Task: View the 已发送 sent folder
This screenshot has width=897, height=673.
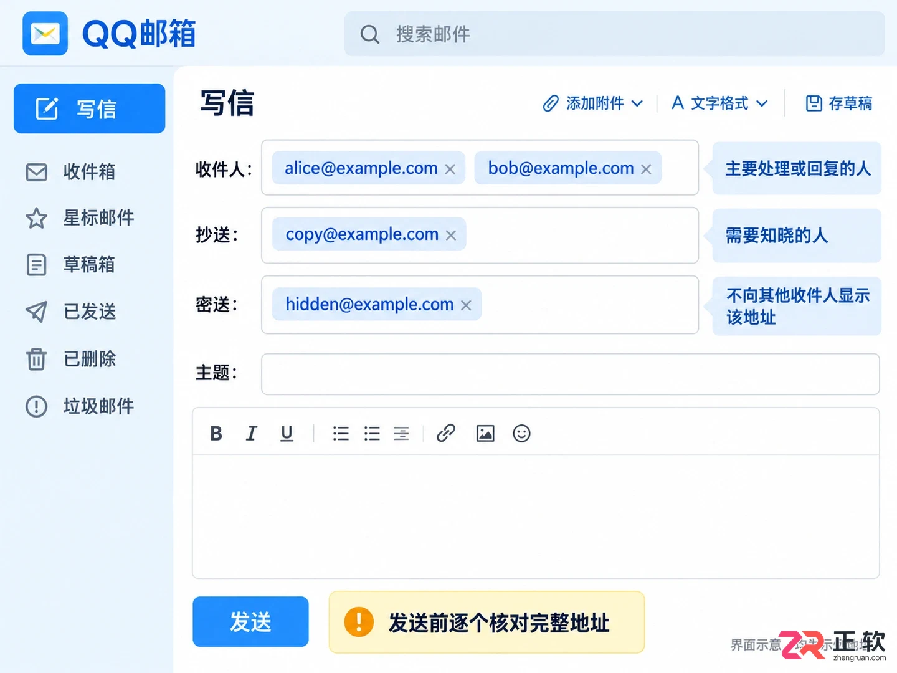Action: tap(70, 312)
